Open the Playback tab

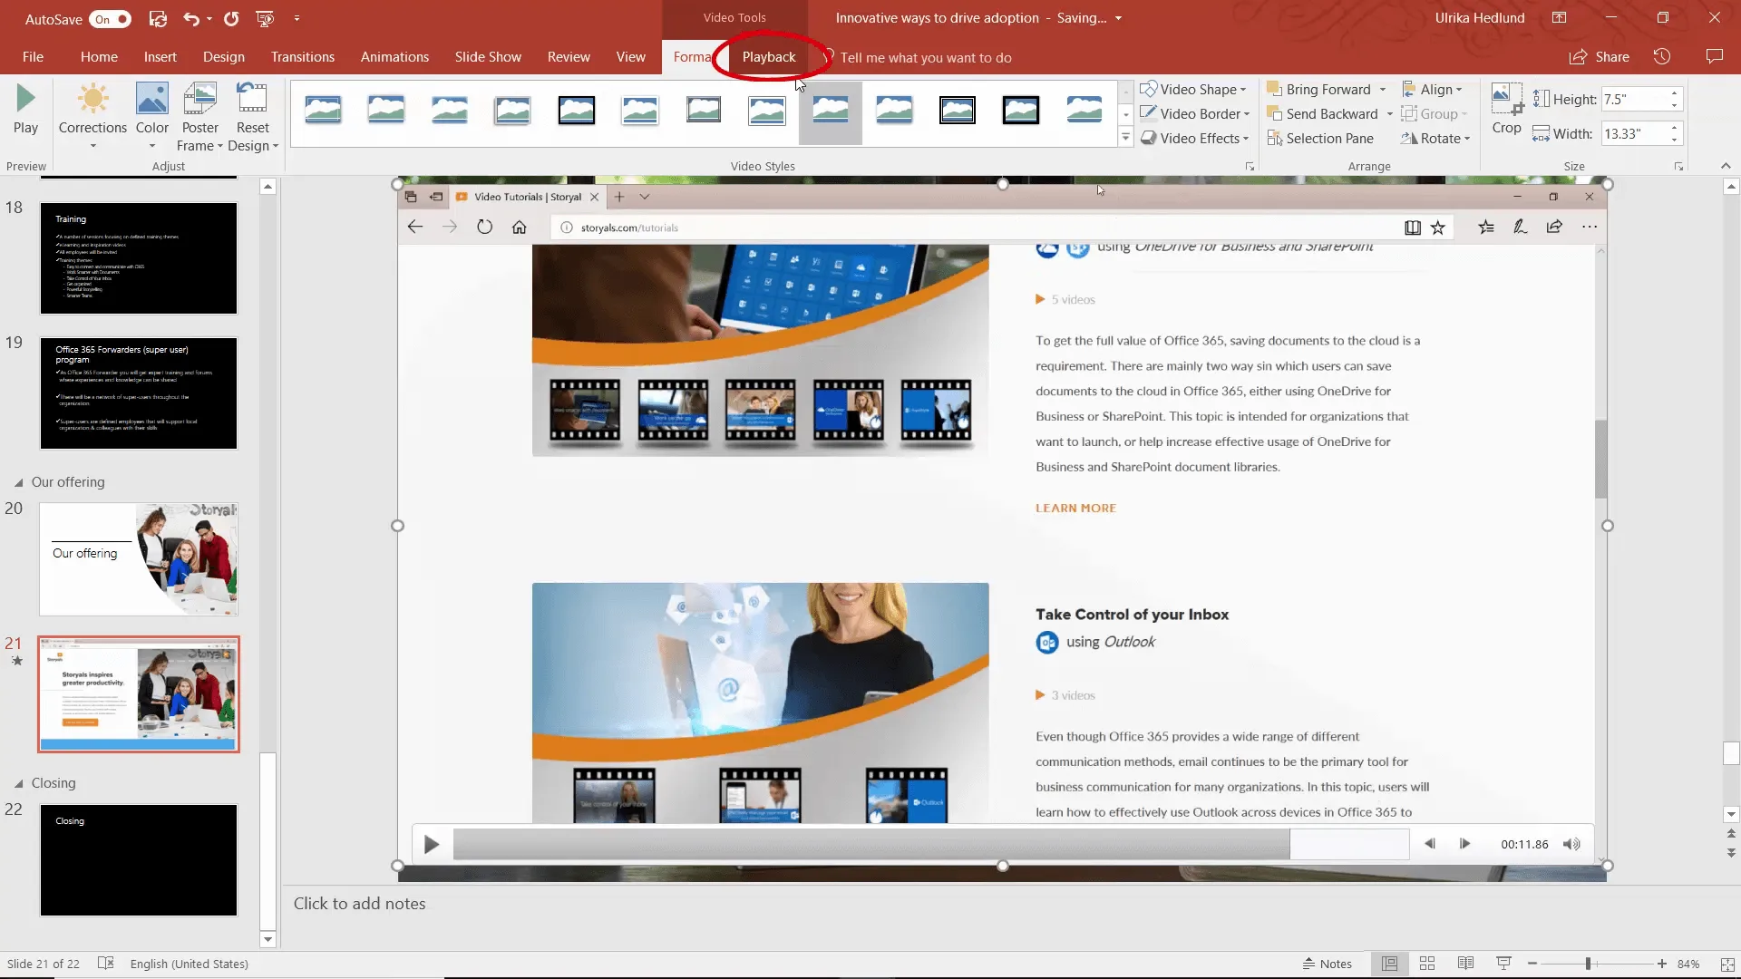pyautogui.click(x=769, y=56)
